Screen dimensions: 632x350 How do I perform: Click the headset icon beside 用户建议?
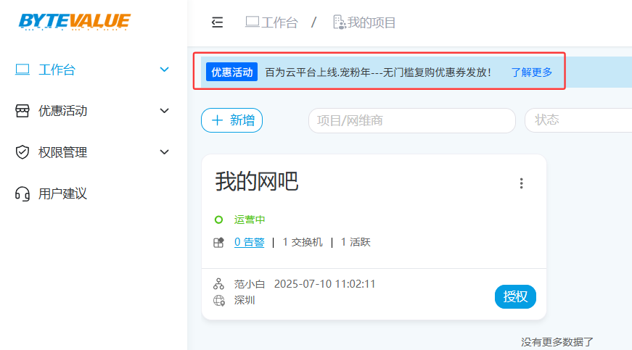22,193
